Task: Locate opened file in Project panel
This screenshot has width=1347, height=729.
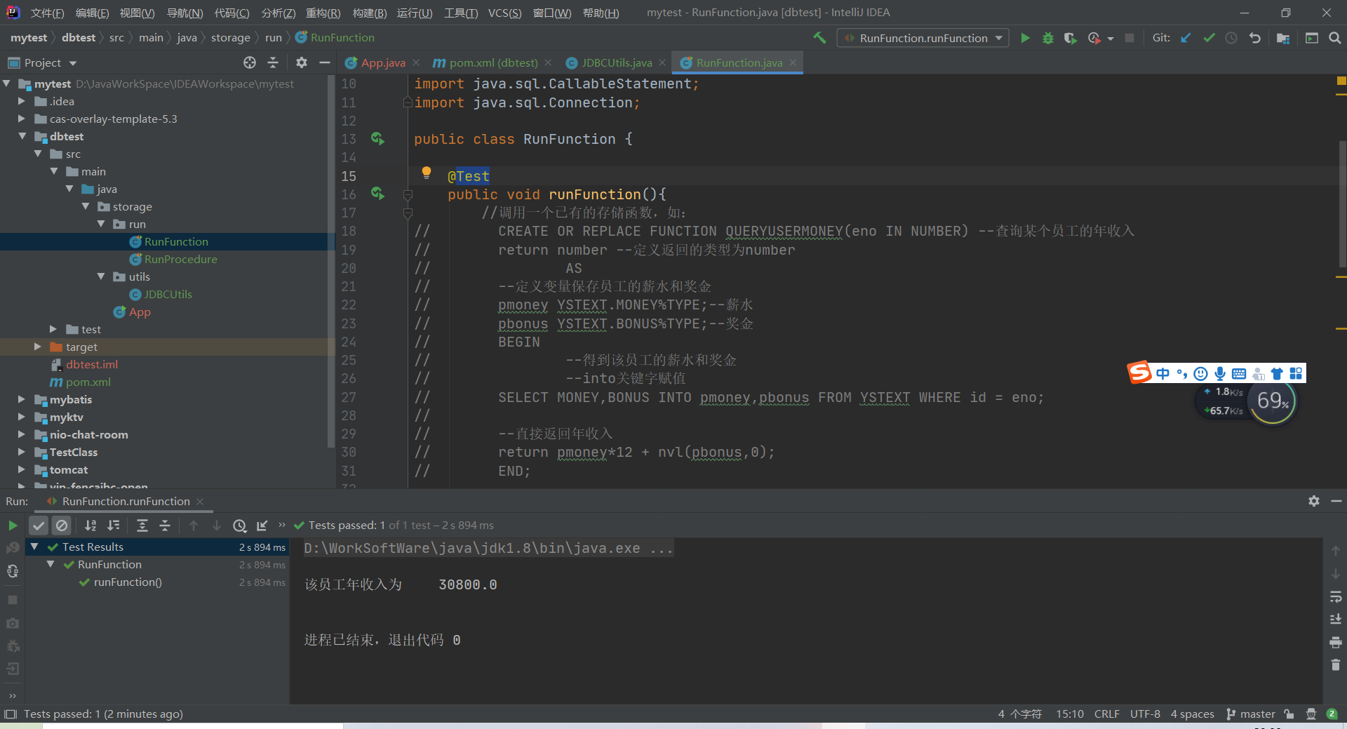Action: point(250,62)
